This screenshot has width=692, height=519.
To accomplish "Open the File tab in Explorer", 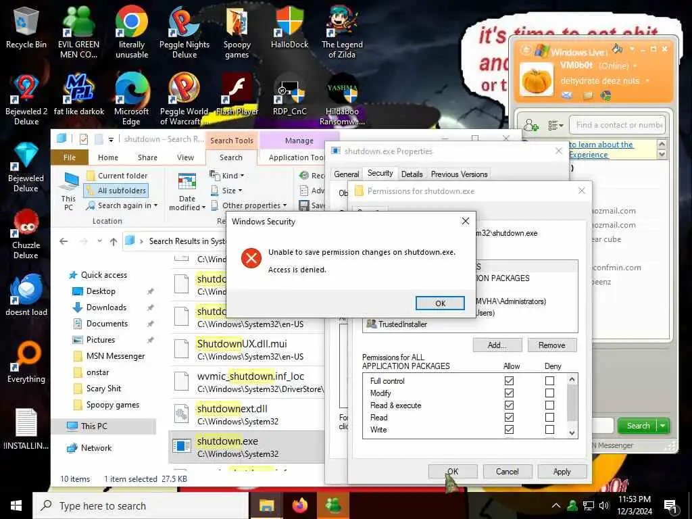I will pos(70,157).
